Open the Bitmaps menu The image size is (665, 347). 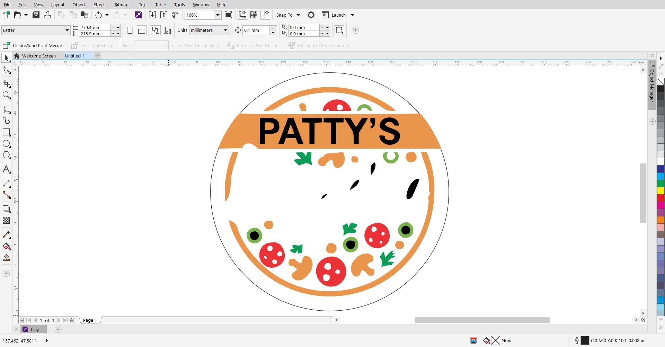point(122,5)
